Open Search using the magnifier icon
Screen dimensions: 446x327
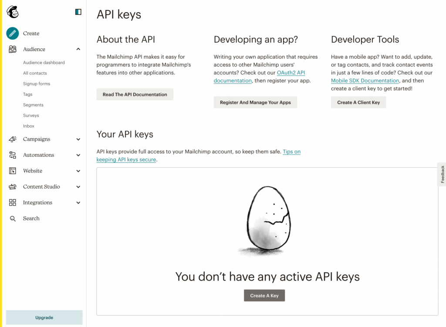click(12, 218)
